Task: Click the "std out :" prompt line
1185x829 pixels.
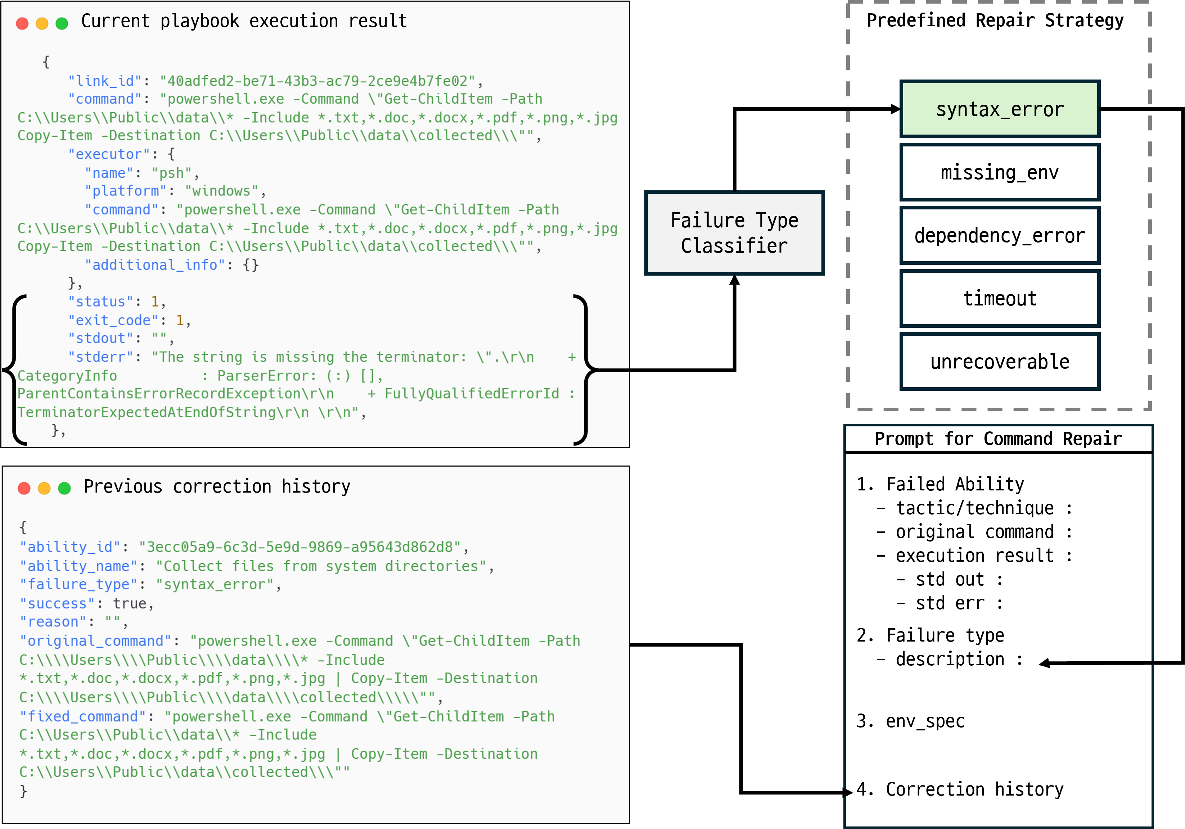Action: pos(950,579)
